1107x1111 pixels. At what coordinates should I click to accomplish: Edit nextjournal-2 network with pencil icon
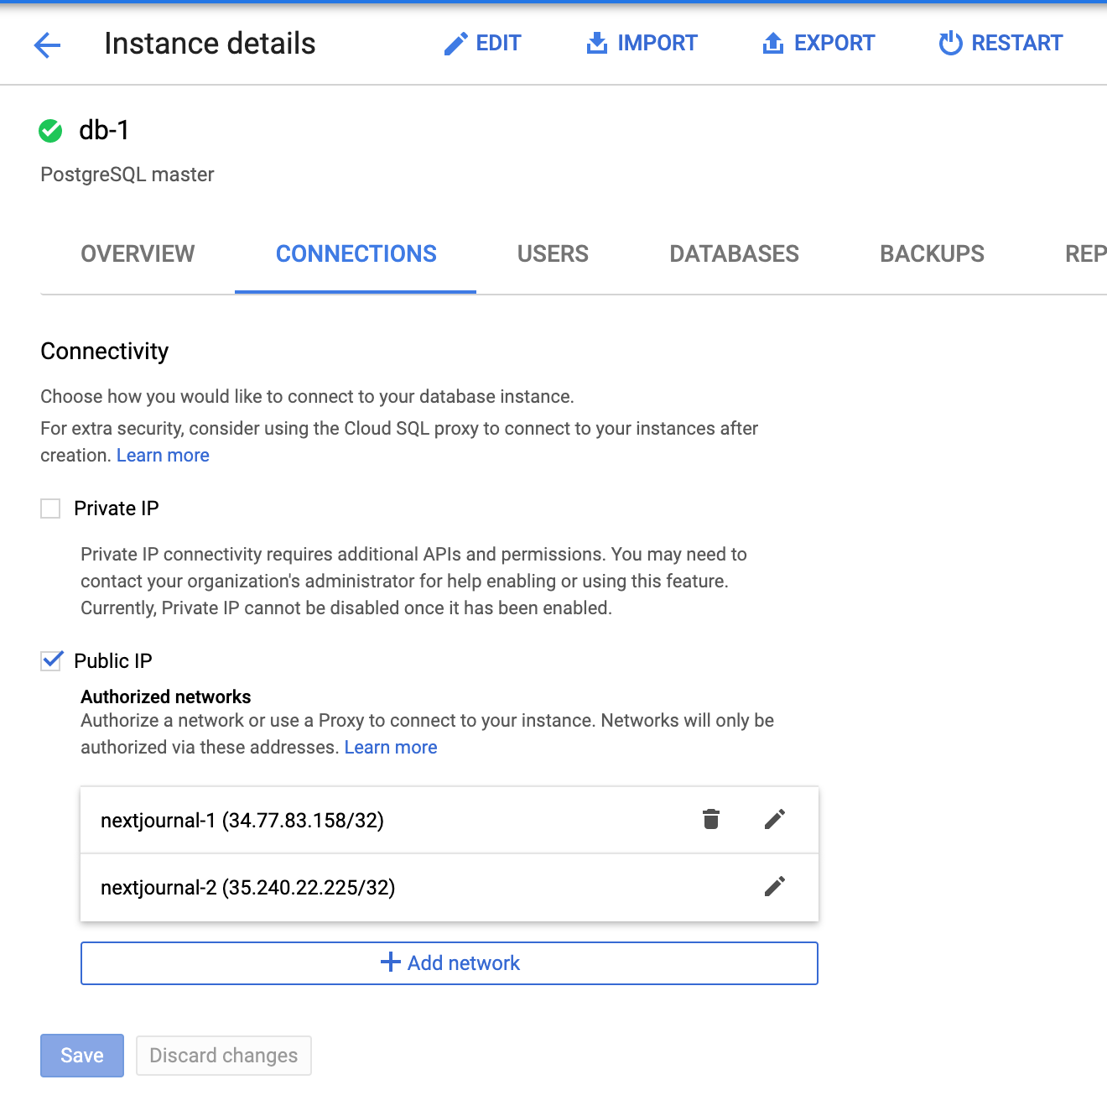click(775, 886)
